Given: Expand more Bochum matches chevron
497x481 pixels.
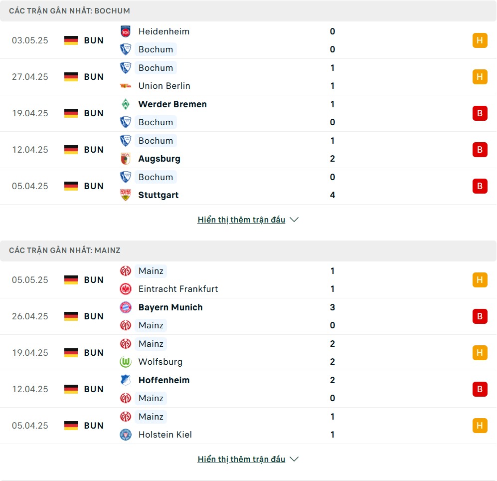Looking at the screenshot, I should click(x=294, y=220).
